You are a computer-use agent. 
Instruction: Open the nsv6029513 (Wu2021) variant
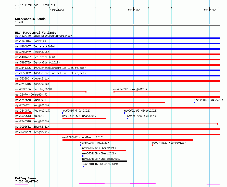pos(30,116)
